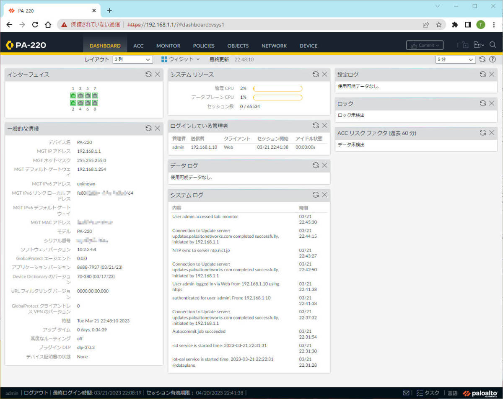Open the help question mark icon

[493, 59]
